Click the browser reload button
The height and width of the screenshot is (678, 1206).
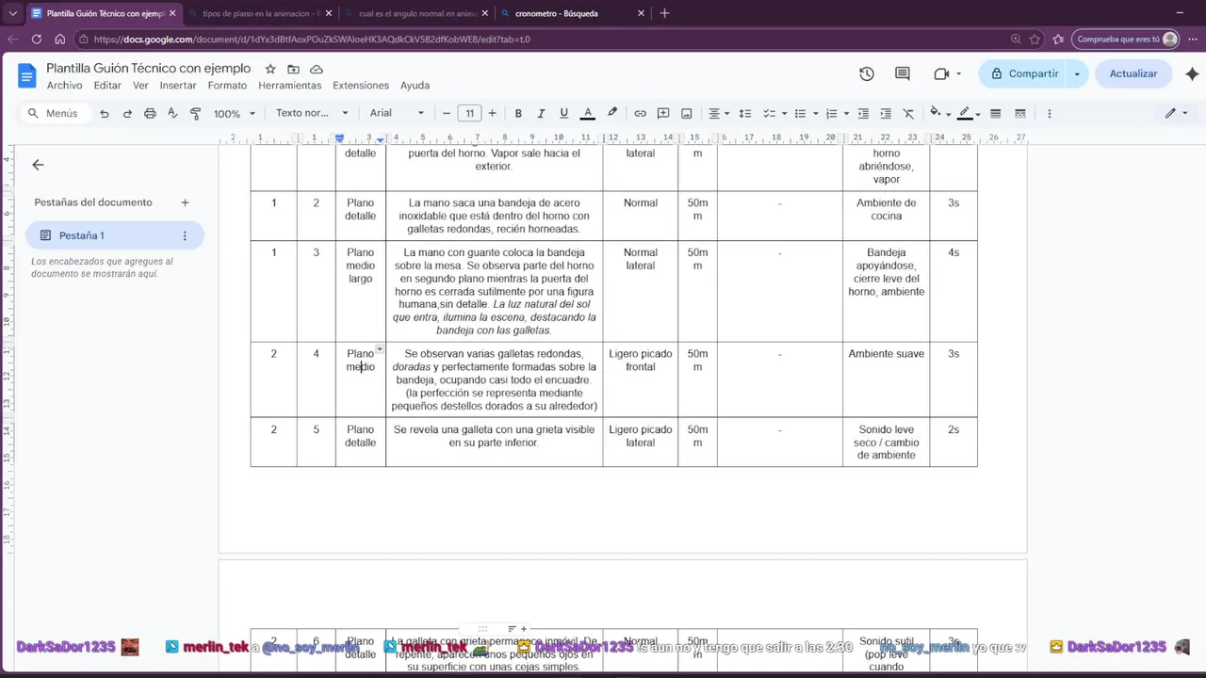(x=36, y=40)
